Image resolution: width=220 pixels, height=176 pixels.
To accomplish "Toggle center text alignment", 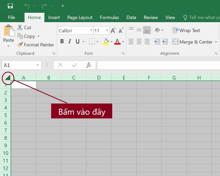I will (x=139, y=41).
